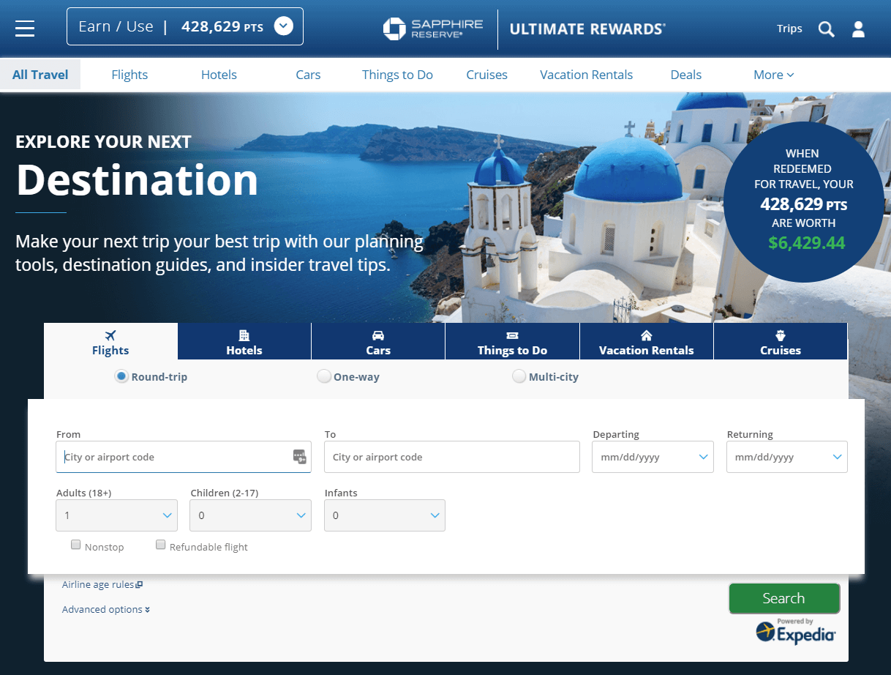Click the icon inside the From field
The height and width of the screenshot is (675, 891).
(299, 457)
